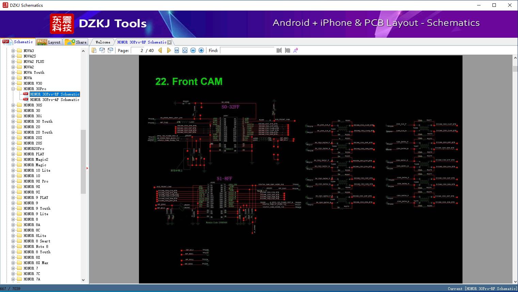Viewport: 518px width, 292px height.
Task: Click in the Find search field
Action: pyautogui.click(x=247, y=50)
